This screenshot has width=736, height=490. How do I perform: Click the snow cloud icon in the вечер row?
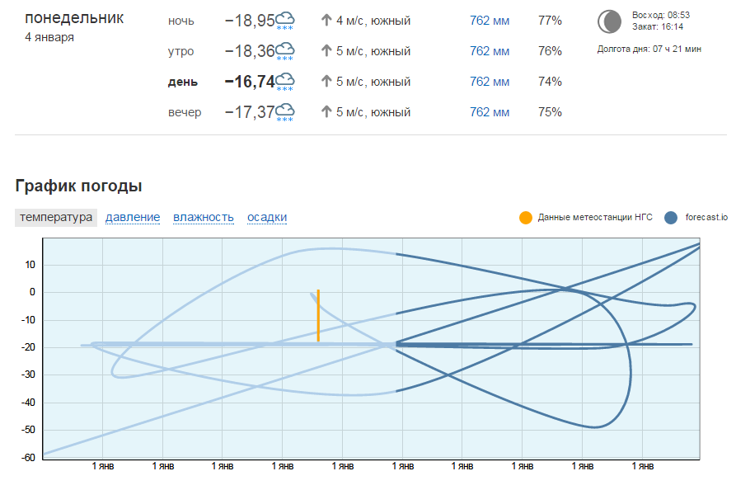click(285, 113)
